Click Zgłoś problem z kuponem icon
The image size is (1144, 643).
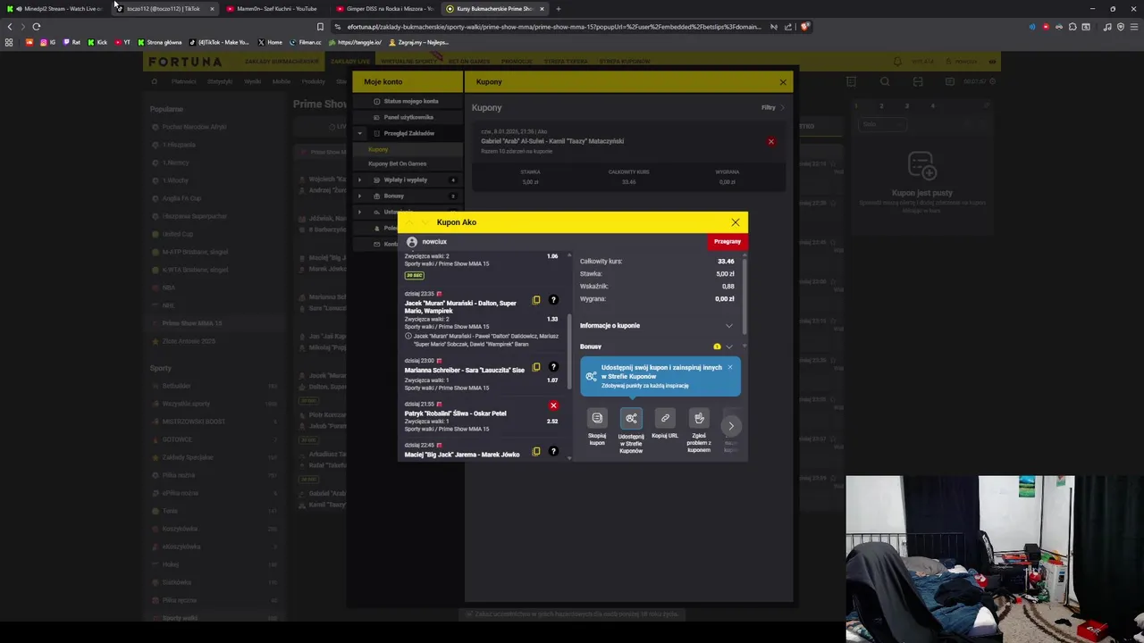[x=699, y=418]
